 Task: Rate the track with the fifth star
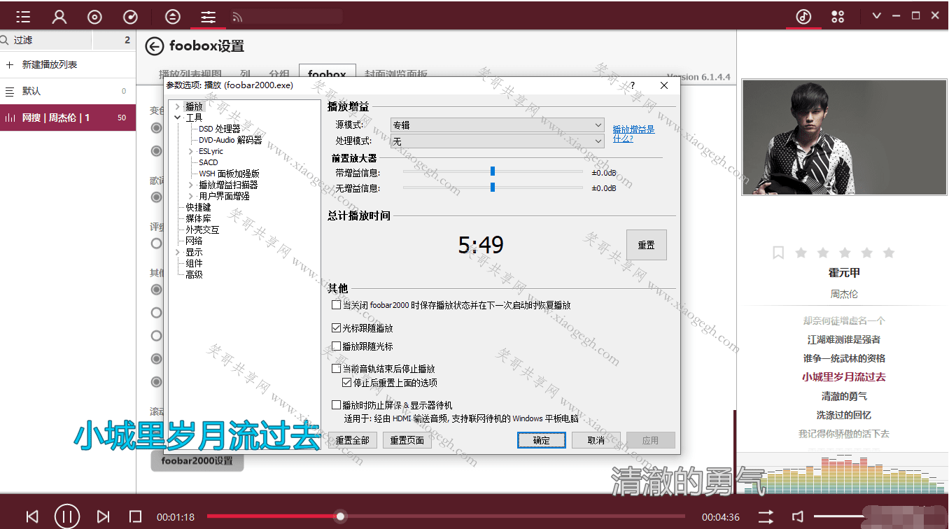coord(889,253)
